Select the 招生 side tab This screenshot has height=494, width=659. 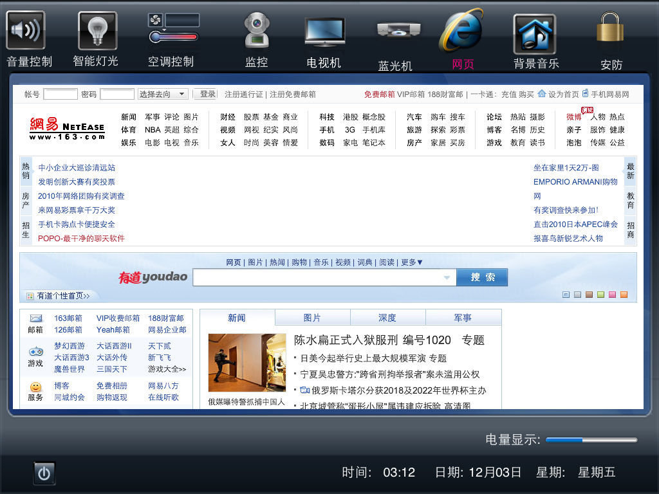pos(26,230)
